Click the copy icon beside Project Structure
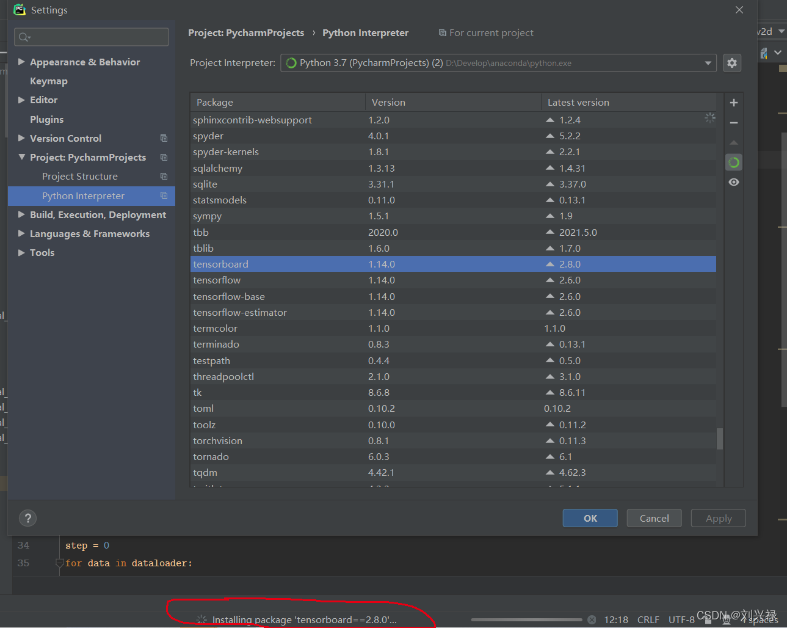787x628 pixels. (164, 176)
